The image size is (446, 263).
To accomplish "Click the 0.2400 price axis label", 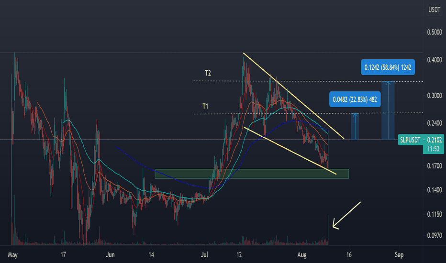I will (x=435, y=123).
